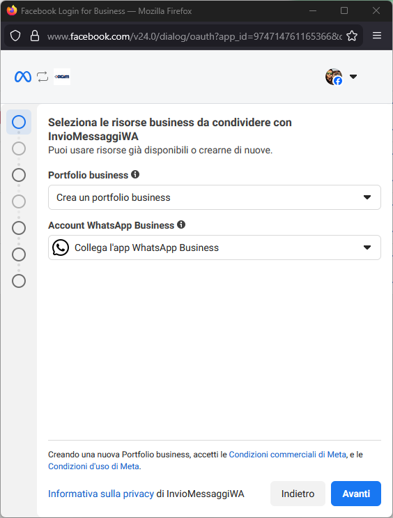Open 'Condizioni commerciali di Meta' link
393x518 pixels.
[x=287, y=455]
